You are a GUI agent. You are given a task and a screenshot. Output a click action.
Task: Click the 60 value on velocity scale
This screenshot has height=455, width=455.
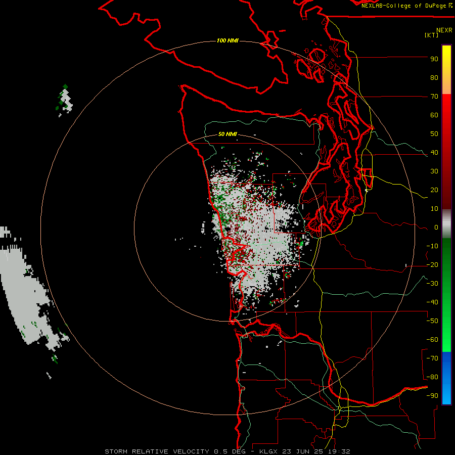(434, 115)
